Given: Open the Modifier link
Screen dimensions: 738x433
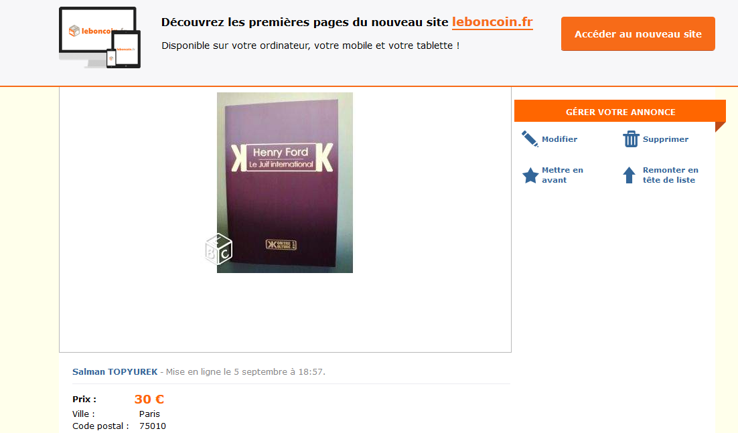Looking at the screenshot, I should tap(559, 139).
